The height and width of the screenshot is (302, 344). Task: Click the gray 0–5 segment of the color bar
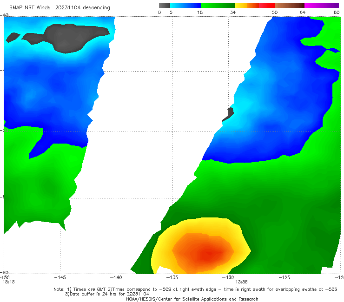(x=164, y=6)
